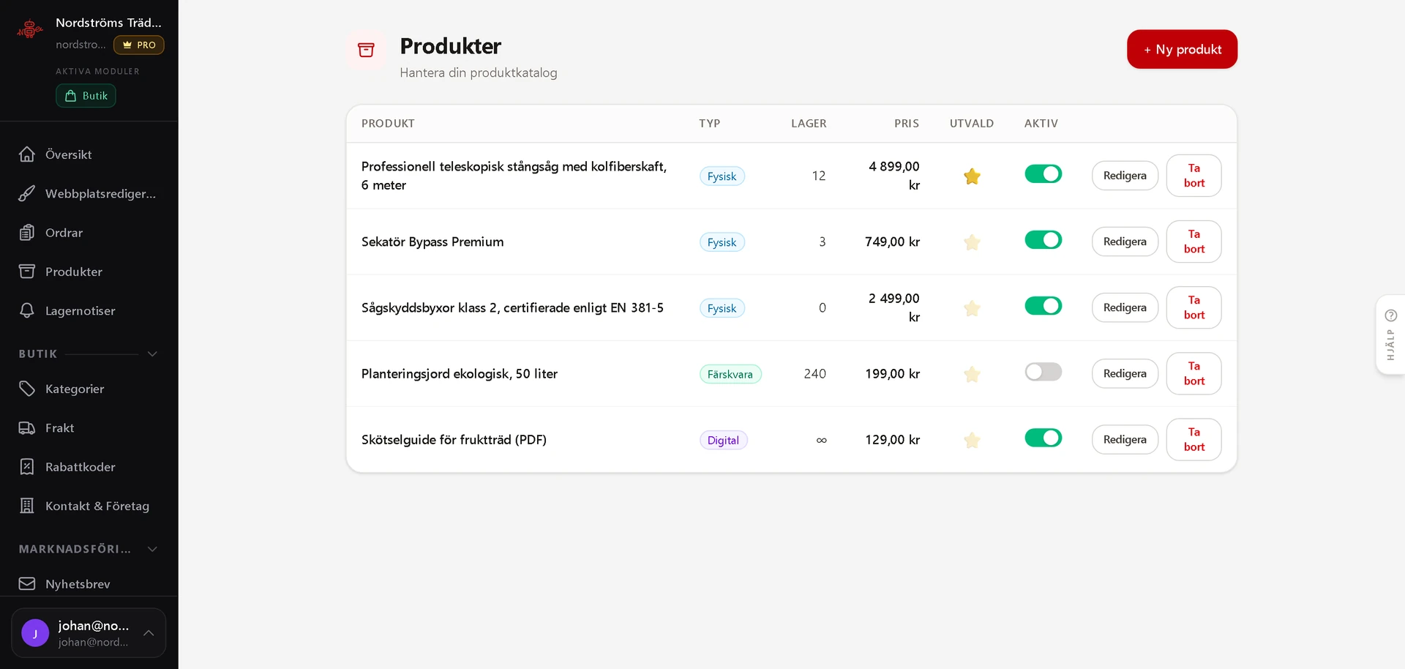
Task: Star the Planteringsjord ekologisk product
Action: coord(972,374)
